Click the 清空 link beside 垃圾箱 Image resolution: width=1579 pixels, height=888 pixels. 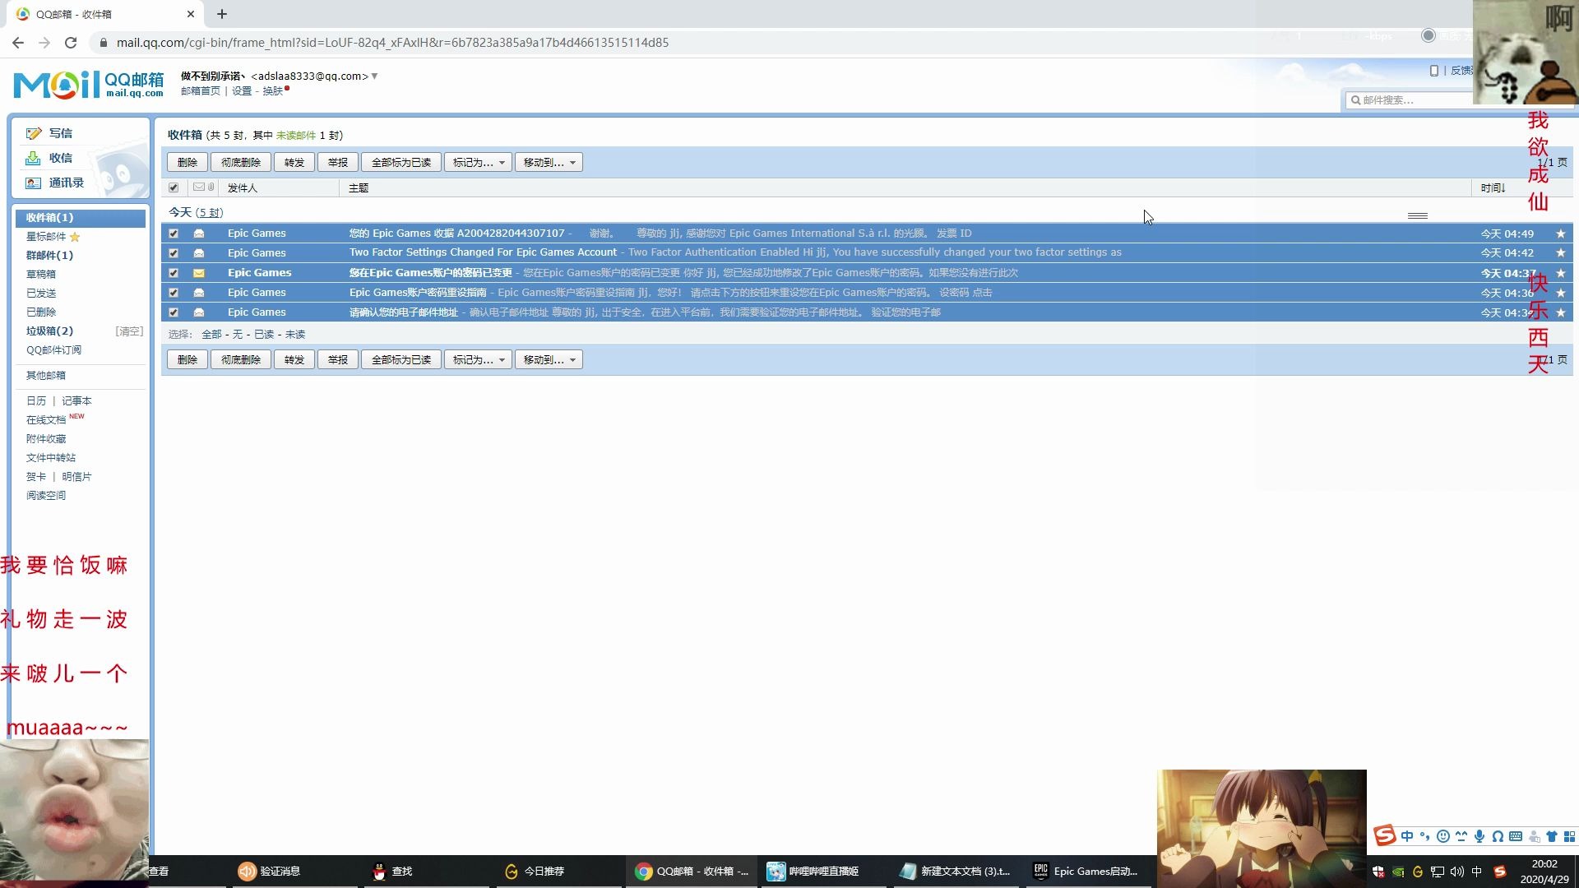tap(129, 331)
